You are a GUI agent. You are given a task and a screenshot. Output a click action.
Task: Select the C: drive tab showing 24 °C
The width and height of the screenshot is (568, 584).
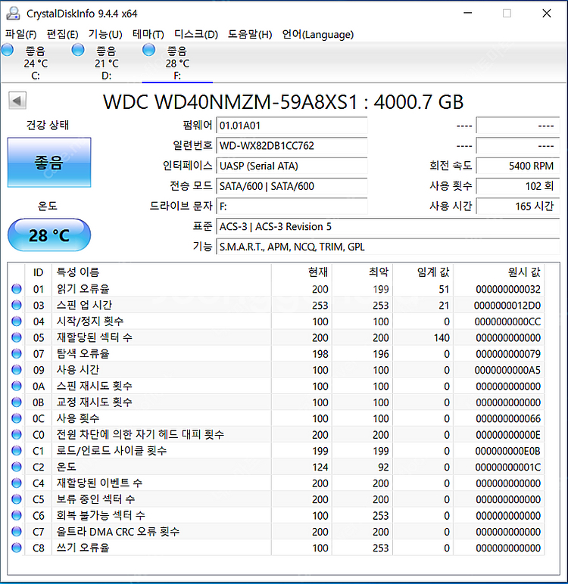click(36, 63)
